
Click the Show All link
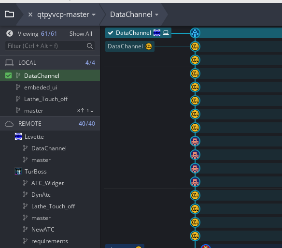pyautogui.click(x=81, y=34)
